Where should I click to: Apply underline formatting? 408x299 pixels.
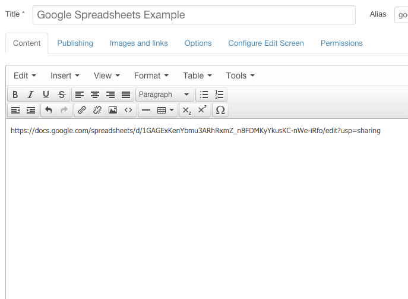pos(46,95)
